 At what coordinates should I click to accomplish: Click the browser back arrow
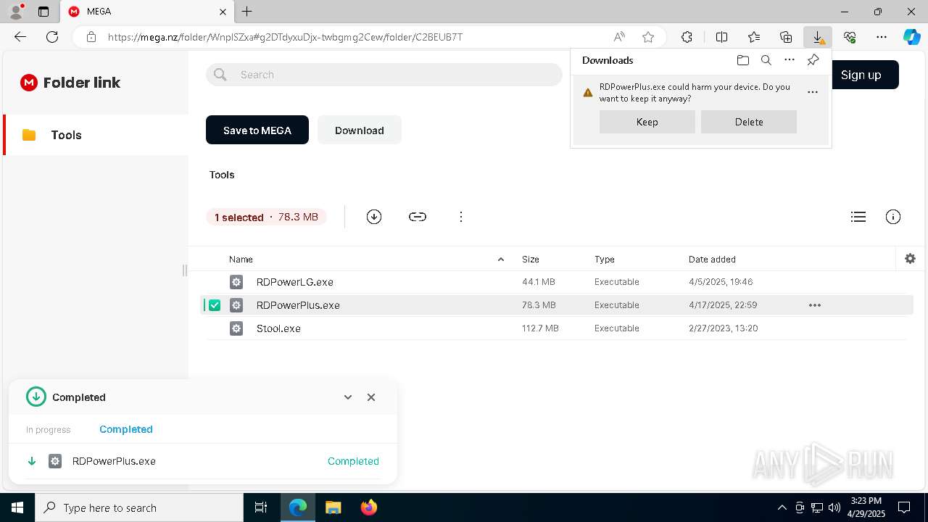pos(20,37)
